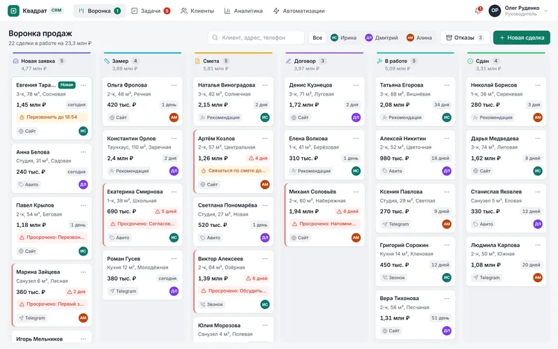Click the red Задачи counter badge

[167, 11]
